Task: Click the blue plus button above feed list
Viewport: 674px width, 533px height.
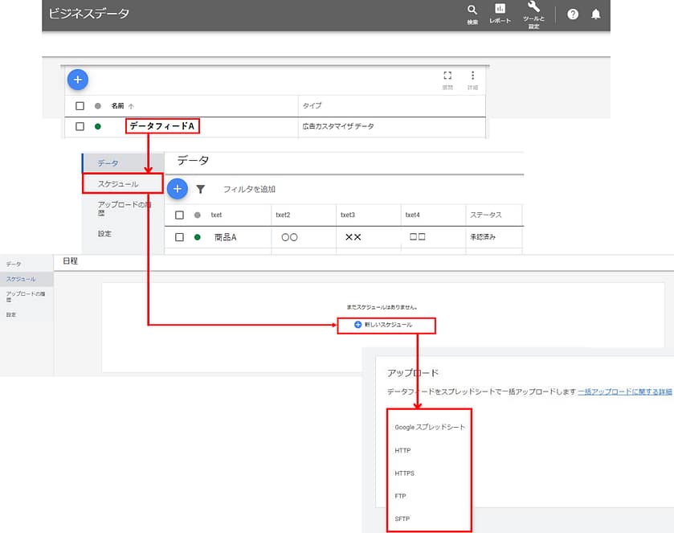Action: pos(77,79)
